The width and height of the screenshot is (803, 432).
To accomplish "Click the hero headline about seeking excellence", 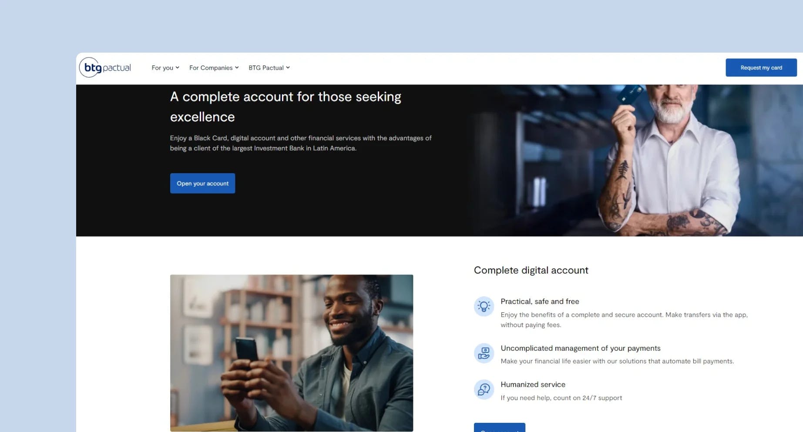I will click(x=286, y=107).
